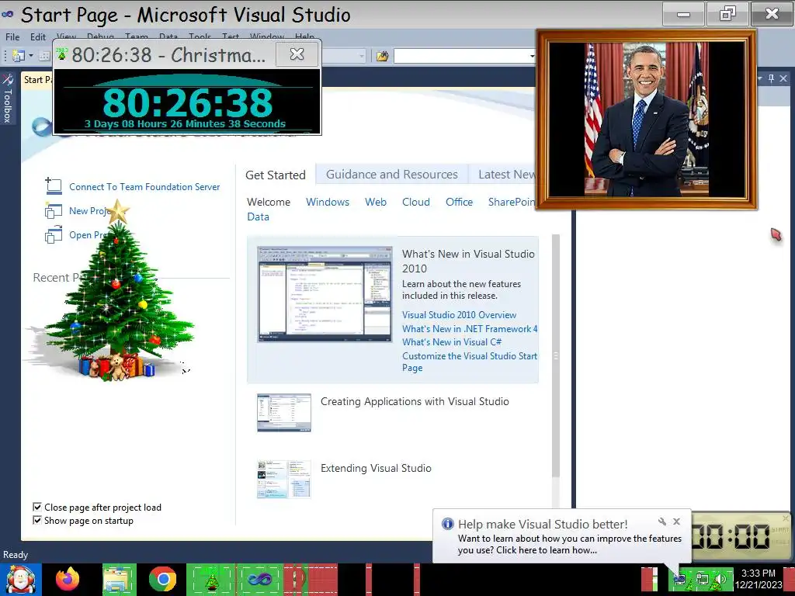This screenshot has width=795, height=596.
Task: Toggle Close page after project load checkbox
Action: click(37, 507)
